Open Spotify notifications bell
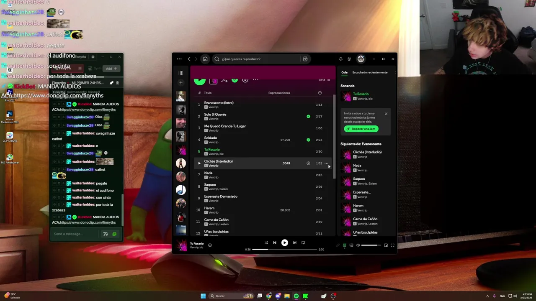The image size is (536, 301). click(x=341, y=59)
